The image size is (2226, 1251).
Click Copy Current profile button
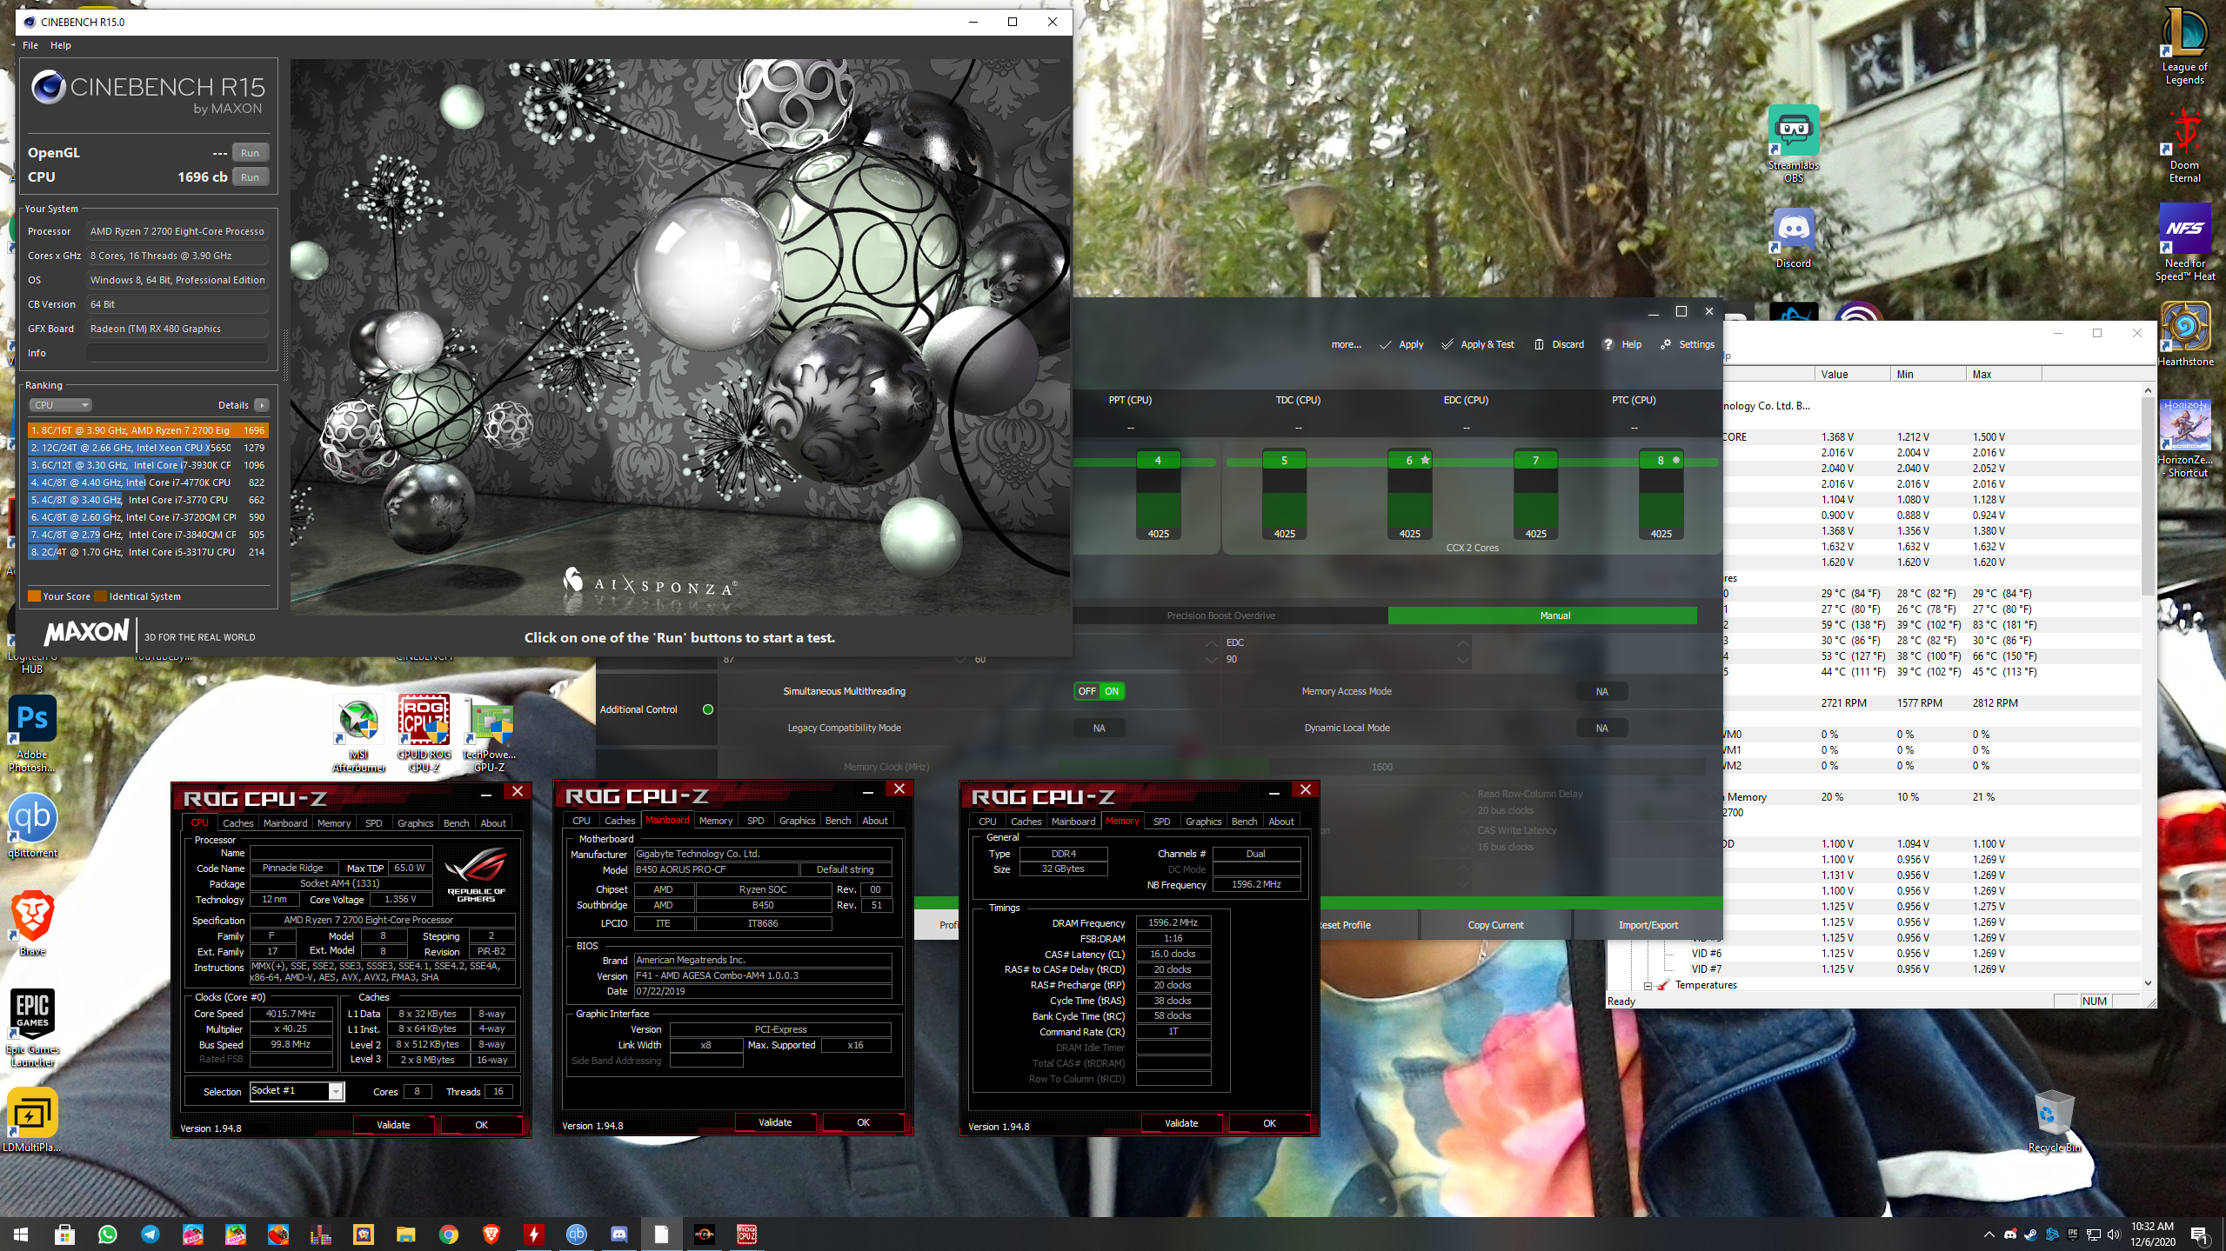click(1495, 925)
